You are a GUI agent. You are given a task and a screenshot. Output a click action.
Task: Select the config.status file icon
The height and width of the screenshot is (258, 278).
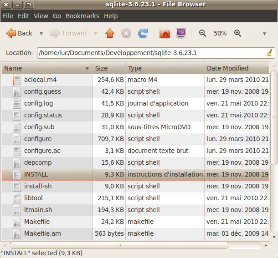(17, 116)
